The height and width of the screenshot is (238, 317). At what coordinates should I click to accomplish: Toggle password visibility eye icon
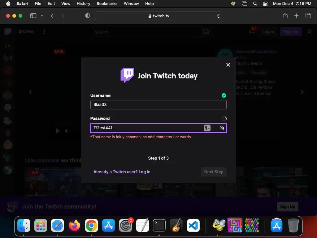[x=222, y=128]
